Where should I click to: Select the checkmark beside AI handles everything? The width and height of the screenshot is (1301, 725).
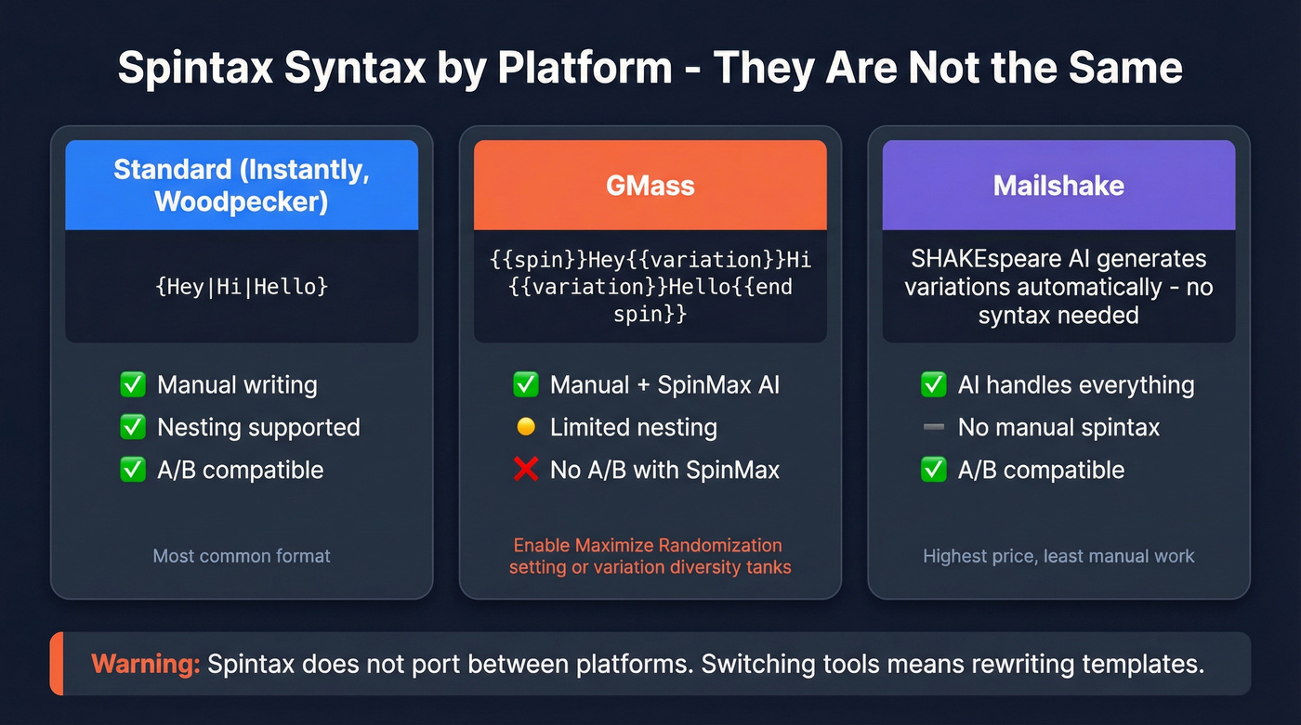pos(934,384)
